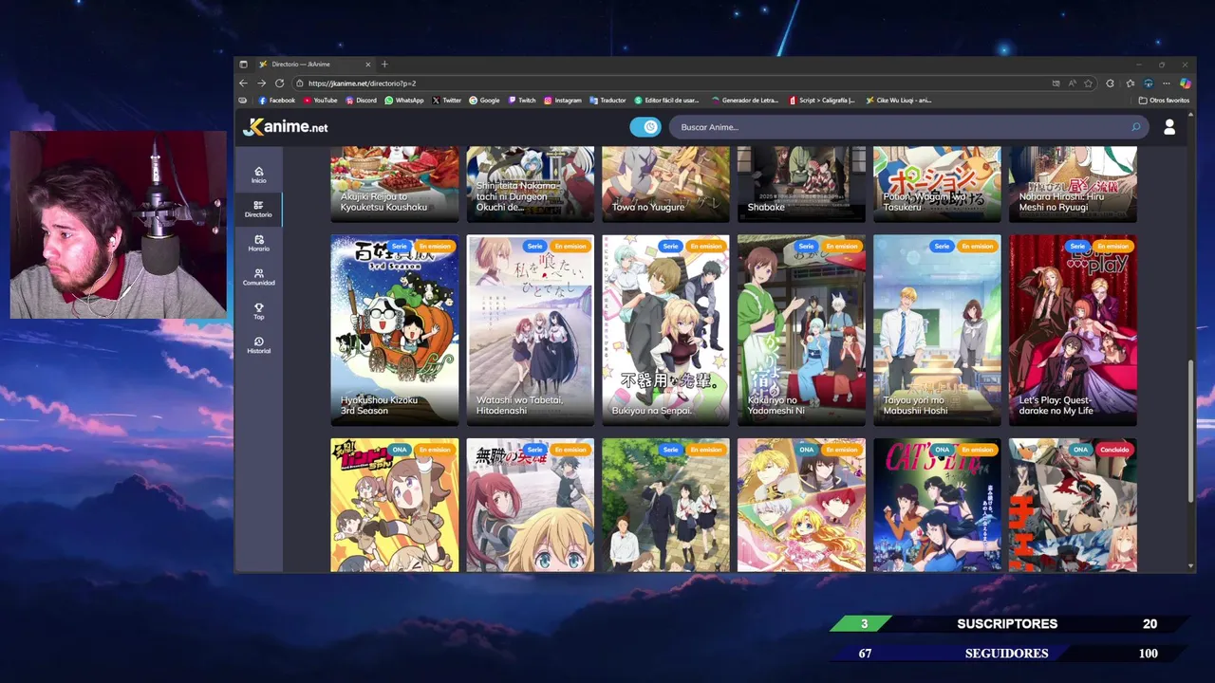Open the Cat's Eye ONA card
Viewport: 1215px width, 683px height.
[937, 505]
